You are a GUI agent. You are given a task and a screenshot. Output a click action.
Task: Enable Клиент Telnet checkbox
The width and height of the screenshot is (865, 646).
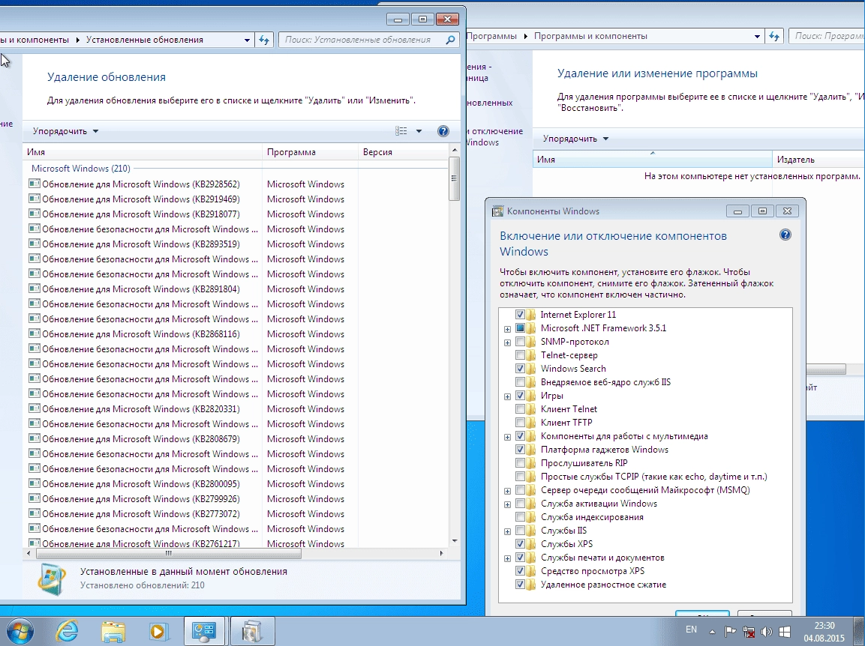[x=520, y=409]
